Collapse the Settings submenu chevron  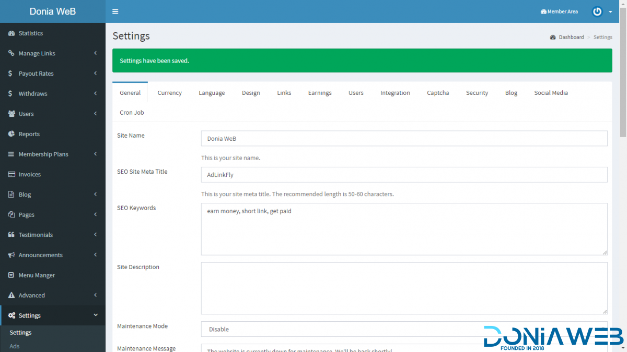pyautogui.click(x=96, y=315)
